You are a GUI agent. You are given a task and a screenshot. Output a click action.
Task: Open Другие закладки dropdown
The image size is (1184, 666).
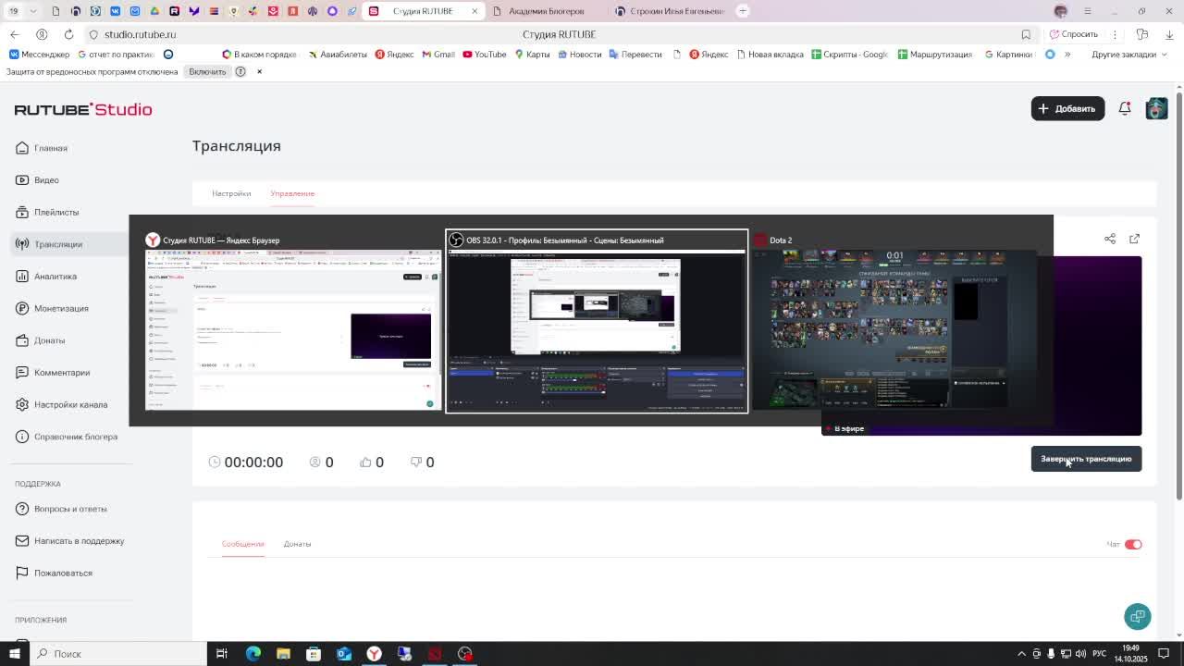1128,55
